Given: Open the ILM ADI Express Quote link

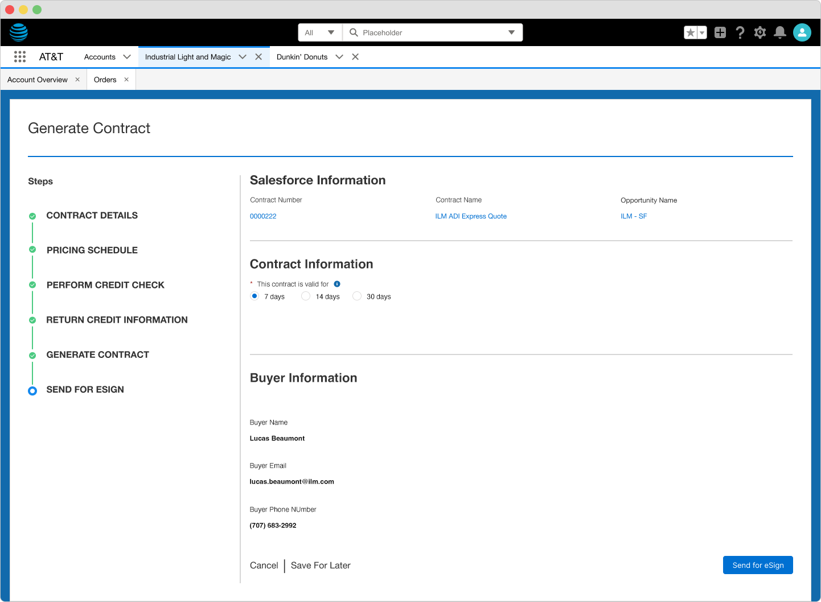Looking at the screenshot, I should [471, 216].
